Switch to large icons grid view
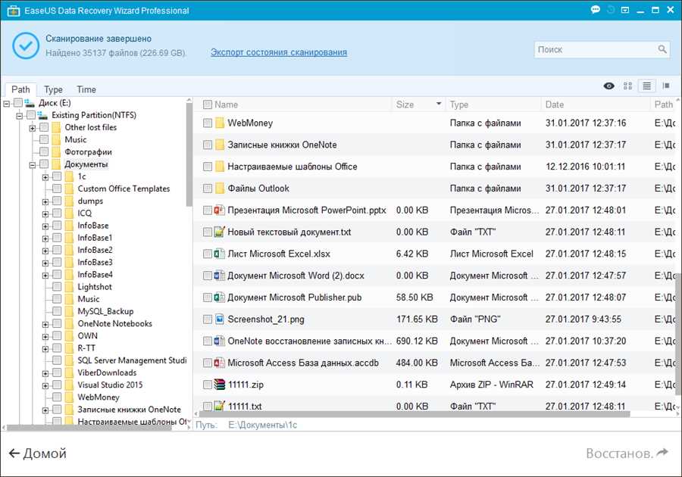Viewport: 682px width, 477px height. [x=627, y=86]
